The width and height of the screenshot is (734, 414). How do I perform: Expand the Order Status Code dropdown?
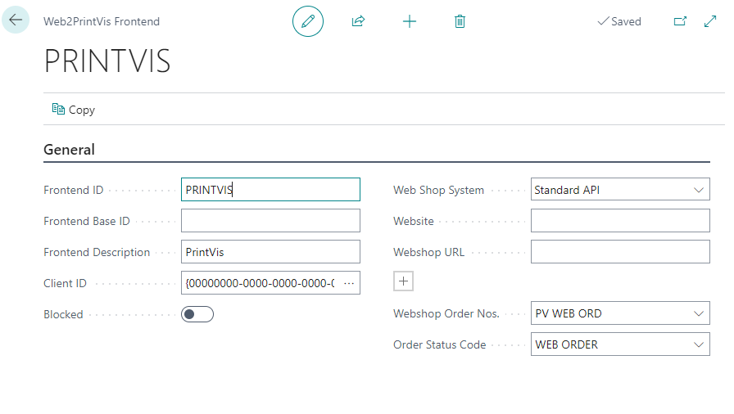[x=699, y=344]
